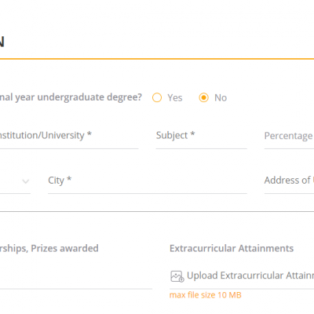This screenshot has height=314, width=314.
Task: Open the Upload Extracurricular Attainments link
Action: [x=250, y=276]
